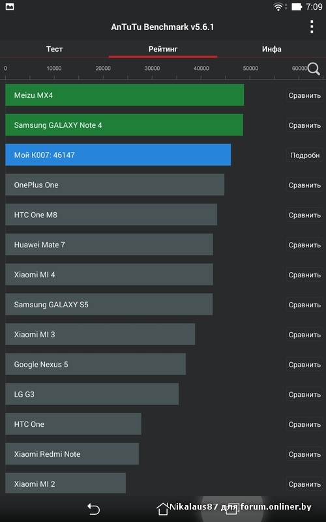Select the HTC One M8 score bar
The width and height of the screenshot is (326, 522).
111,215
